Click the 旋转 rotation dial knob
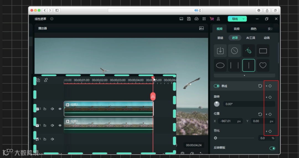The height and width of the screenshot is (158, 299). click(x=216, y=104)
